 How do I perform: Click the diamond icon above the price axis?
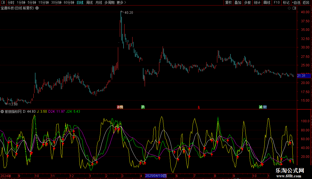[289, 8]
